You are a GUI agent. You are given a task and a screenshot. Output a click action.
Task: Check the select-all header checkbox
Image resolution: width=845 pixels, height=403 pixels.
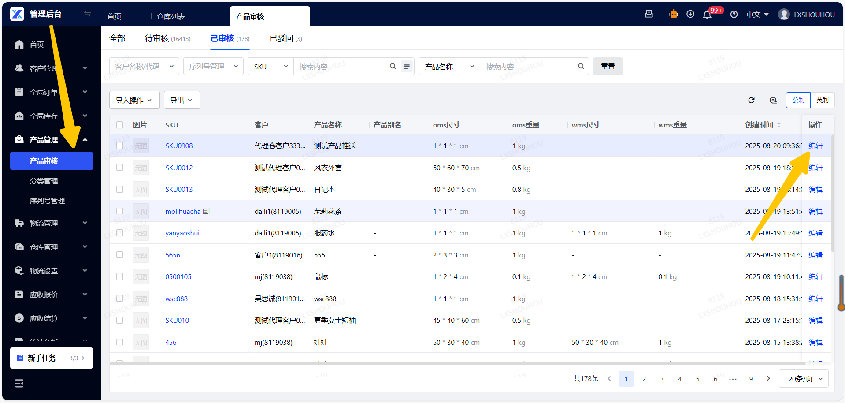click(x=120, y=125)
